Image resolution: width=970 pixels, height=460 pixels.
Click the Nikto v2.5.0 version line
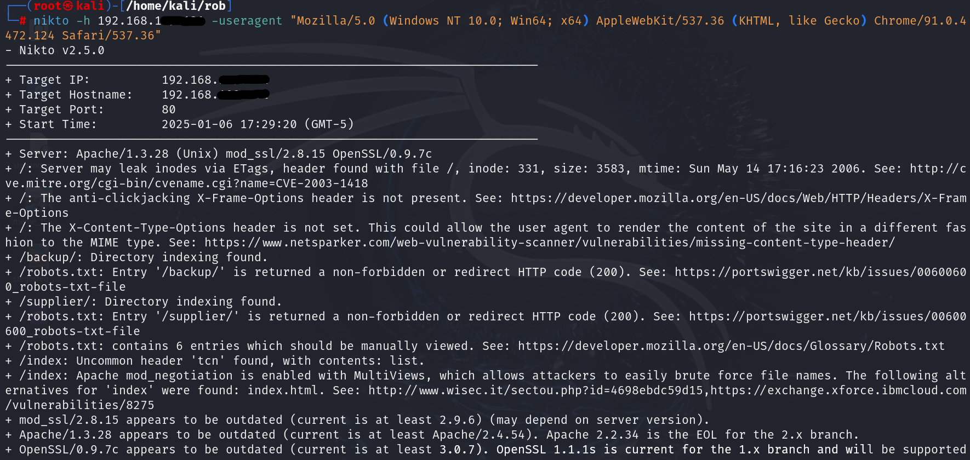61,50
